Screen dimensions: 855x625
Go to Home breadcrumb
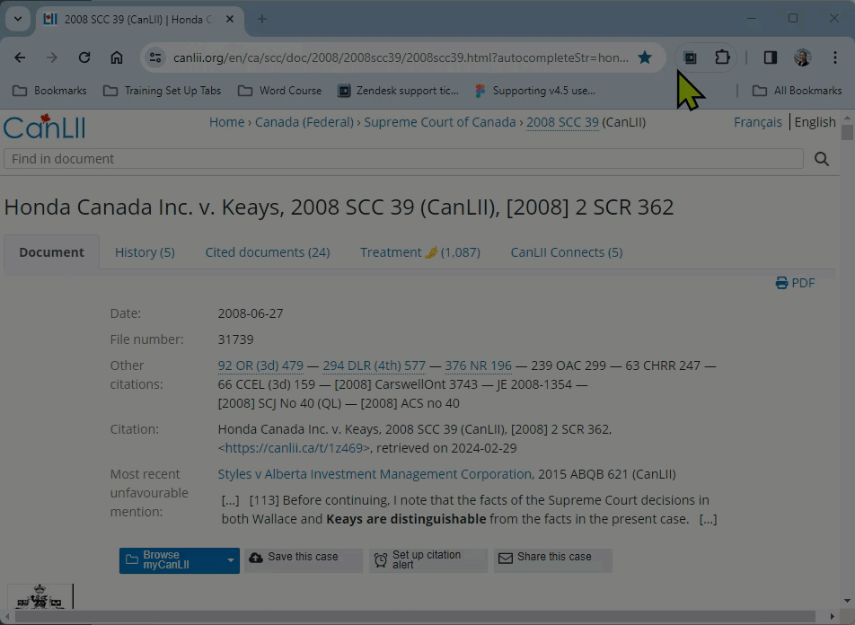tap(227, 122)
